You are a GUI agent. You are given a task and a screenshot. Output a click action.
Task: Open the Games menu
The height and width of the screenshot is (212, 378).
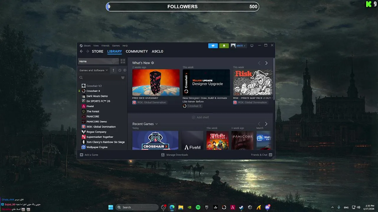116,46
